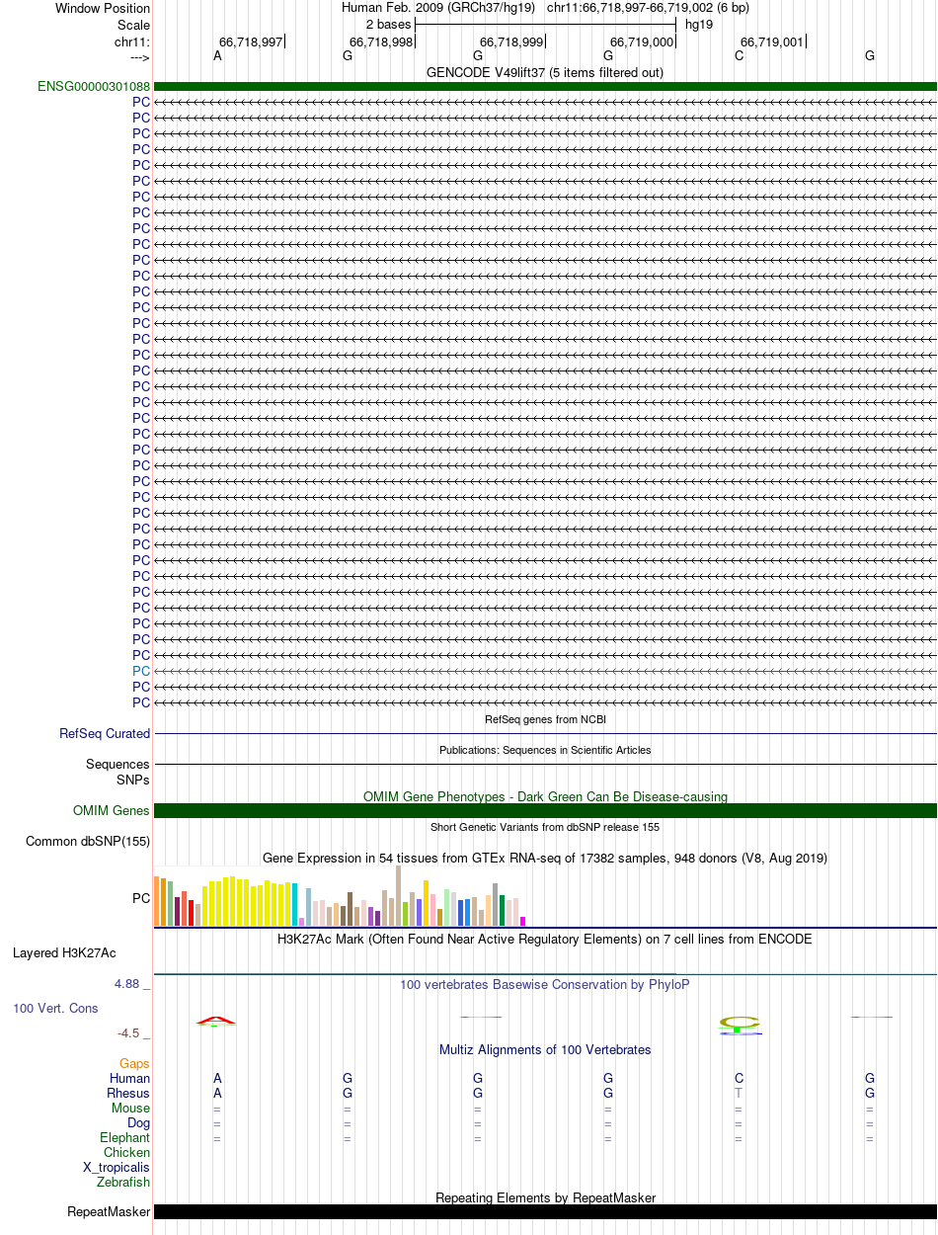Select the black RepeatMasker bar
This screenshot has height=1235, width=938.
click(546, 1211)
